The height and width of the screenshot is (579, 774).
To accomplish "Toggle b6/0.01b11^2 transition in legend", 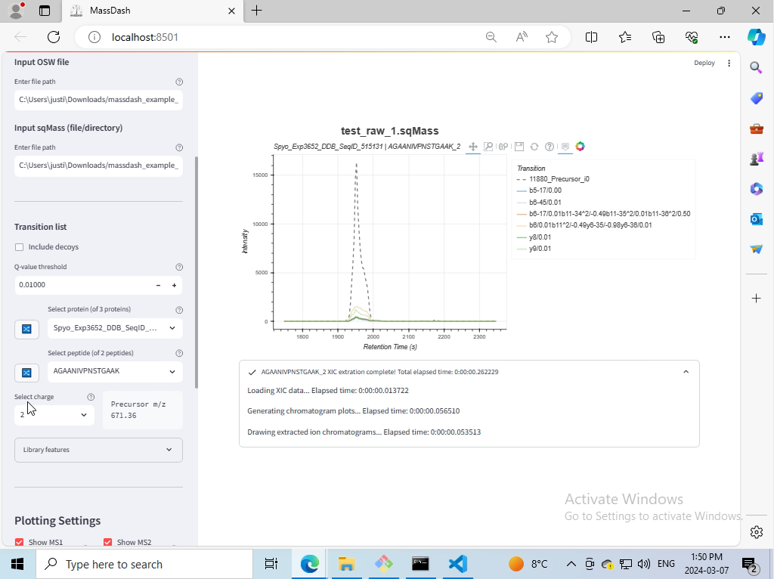I will coord(584,225).
